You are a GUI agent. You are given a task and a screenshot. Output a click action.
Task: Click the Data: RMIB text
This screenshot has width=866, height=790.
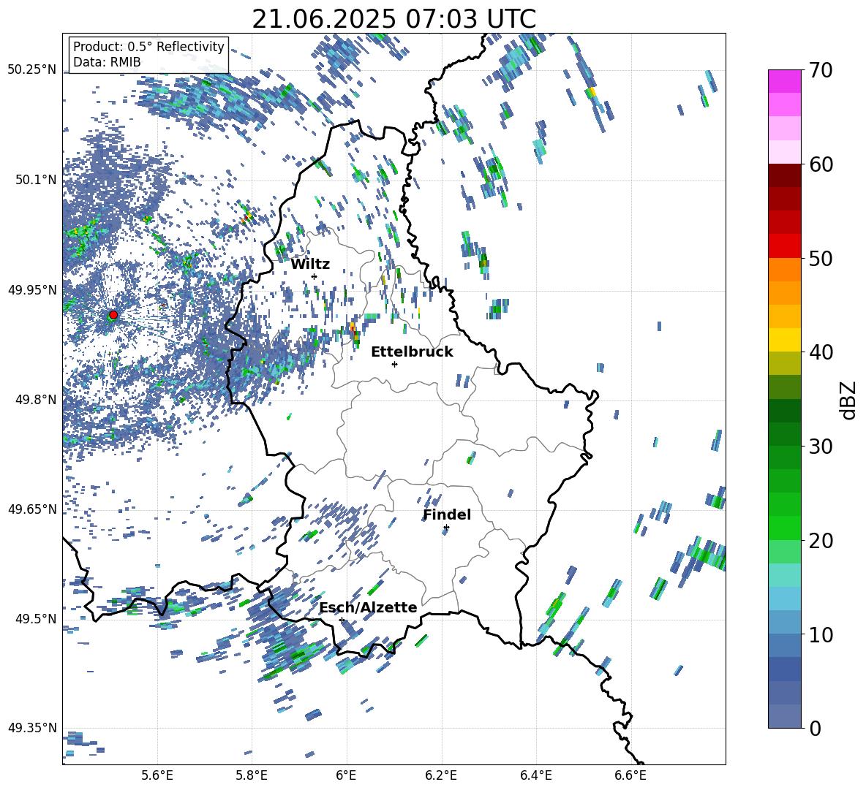[x=107, y=62]
